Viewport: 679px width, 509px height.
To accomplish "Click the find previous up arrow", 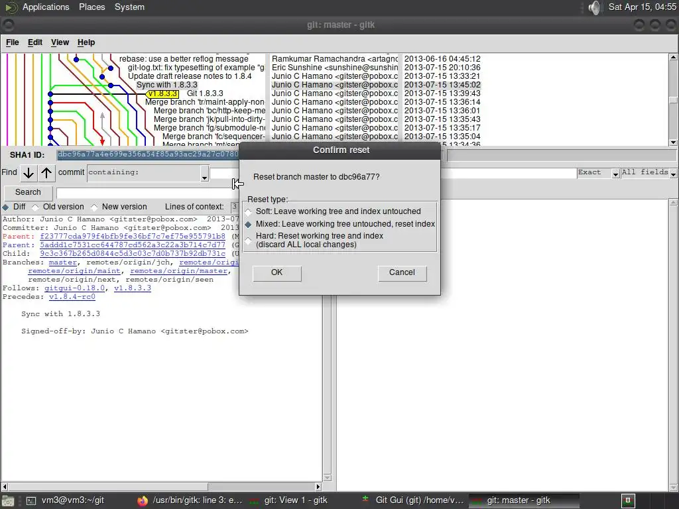I will [46, 173].
